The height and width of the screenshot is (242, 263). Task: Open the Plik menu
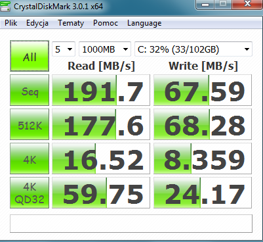tap(11, 23)
